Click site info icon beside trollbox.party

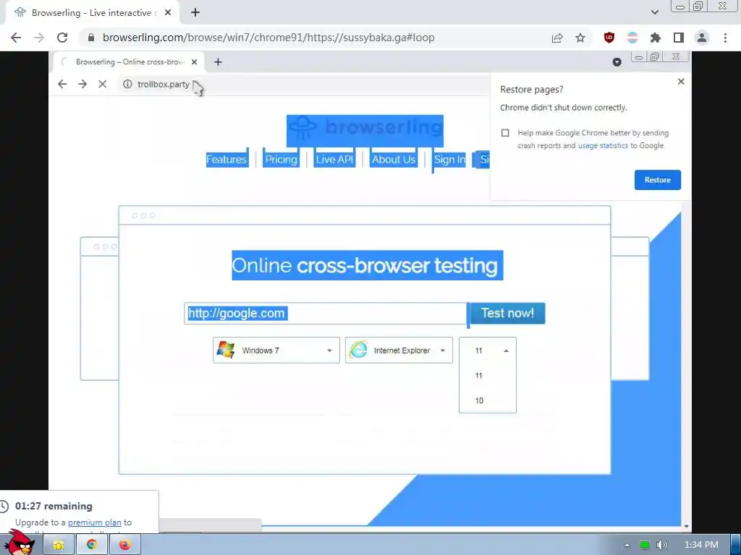[x=127, y=84]
